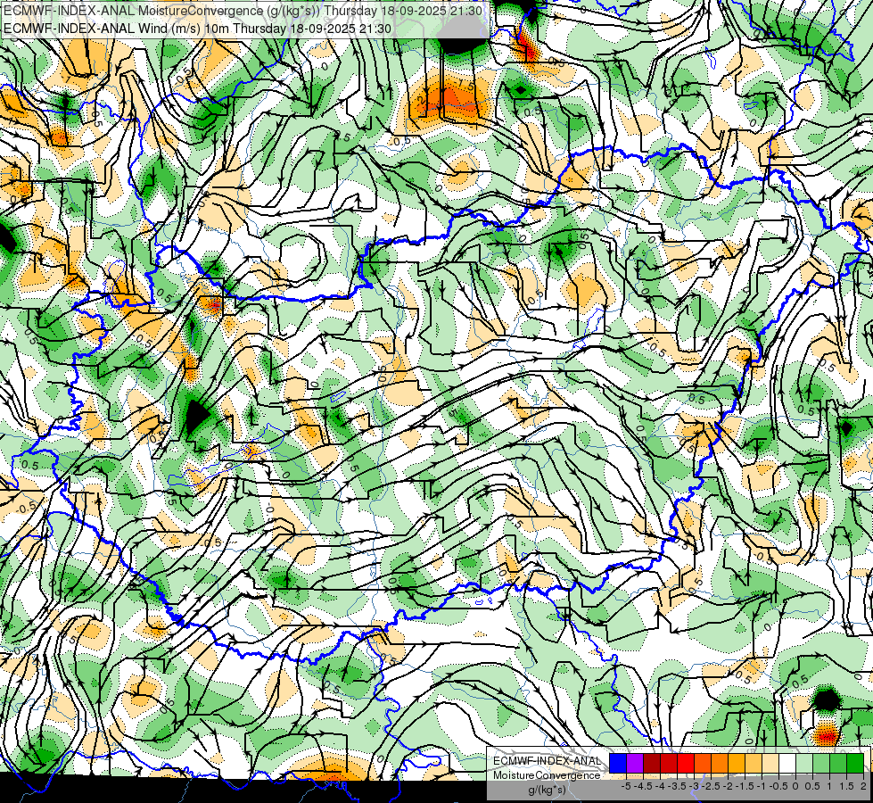
Task: Click the g/(kg*s) units label in legend
Action: pos(548,790)
